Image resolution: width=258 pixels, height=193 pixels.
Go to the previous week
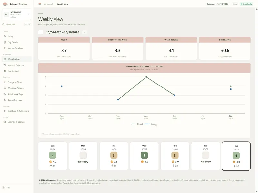tap(41, 32)
